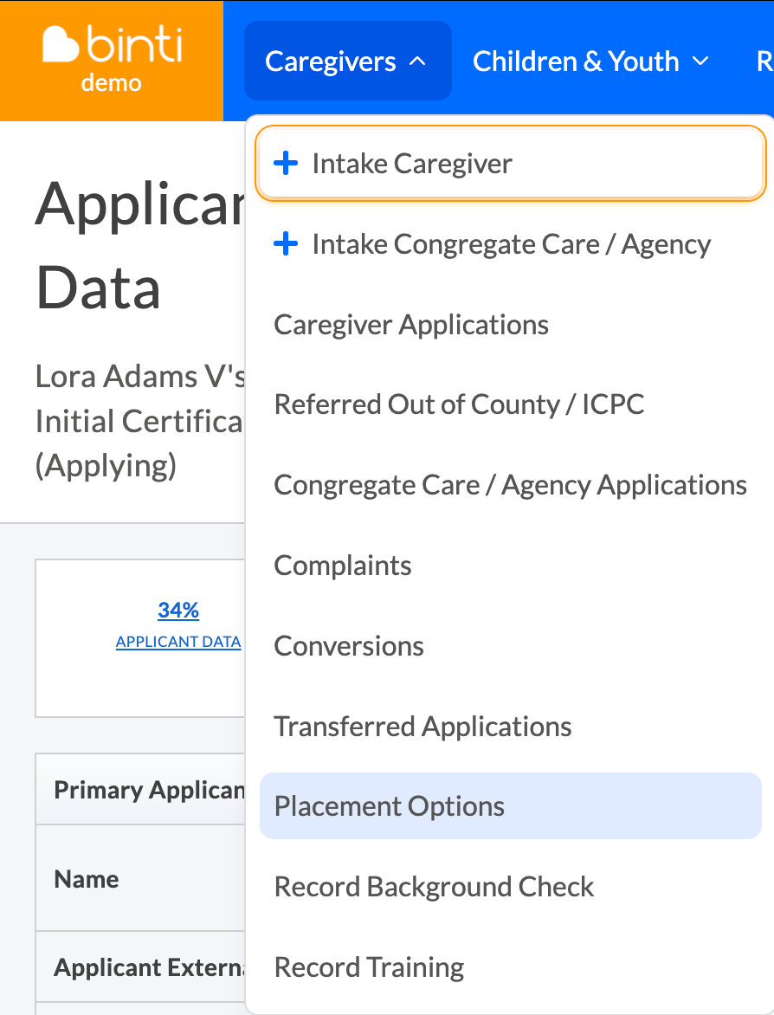Click the Applicant External row label

tap(149, 967)
